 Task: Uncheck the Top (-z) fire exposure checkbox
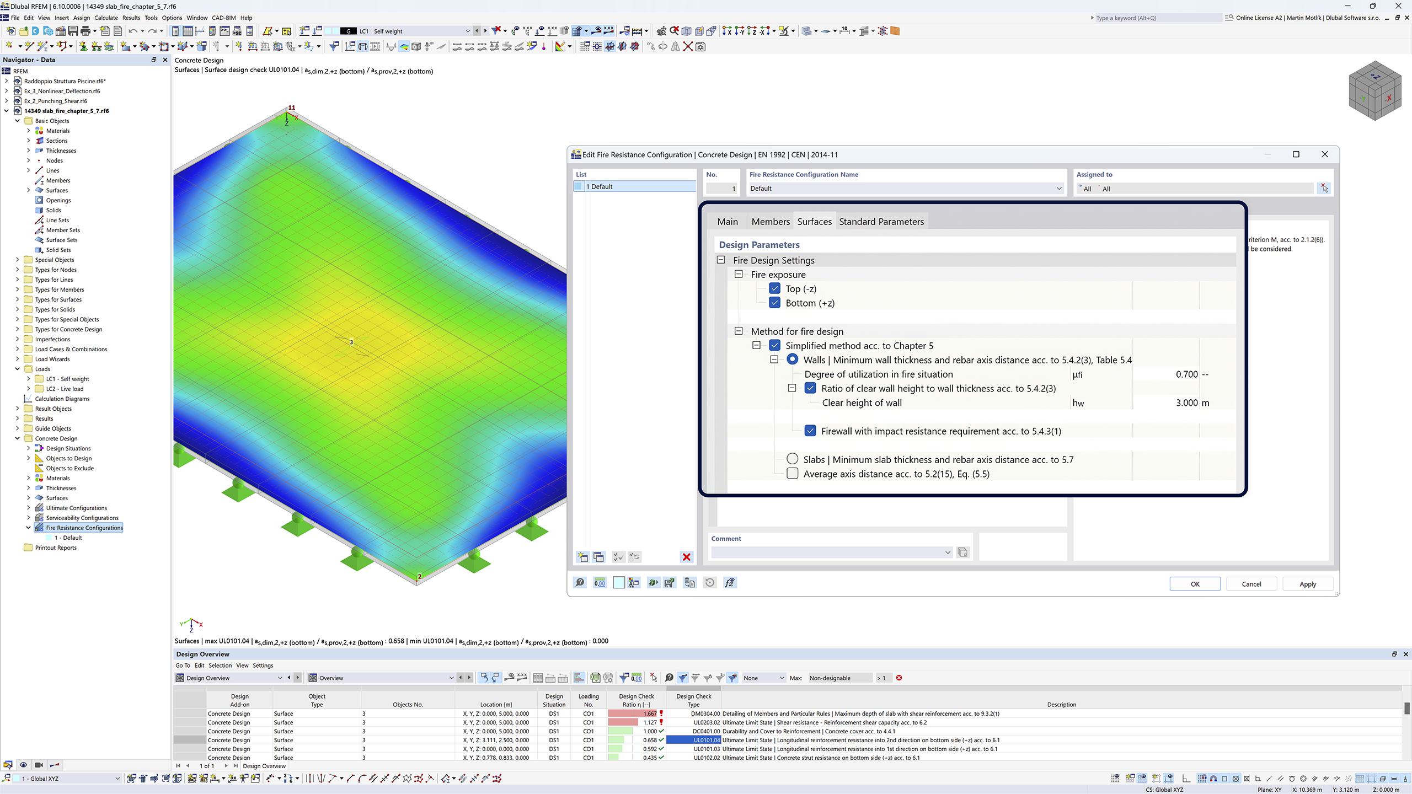[x=775, y=288]
